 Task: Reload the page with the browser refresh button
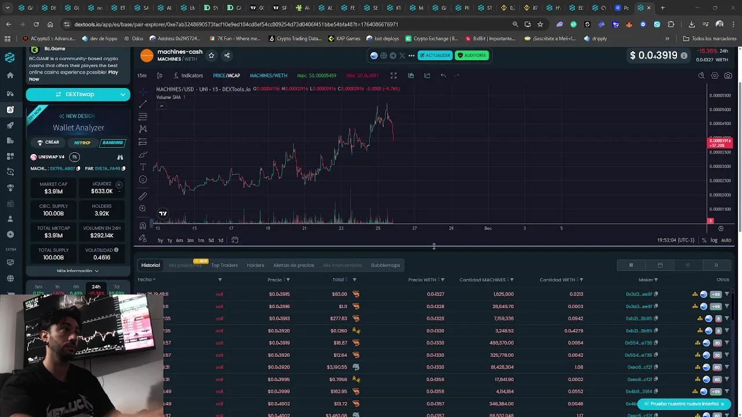[36, 24]
